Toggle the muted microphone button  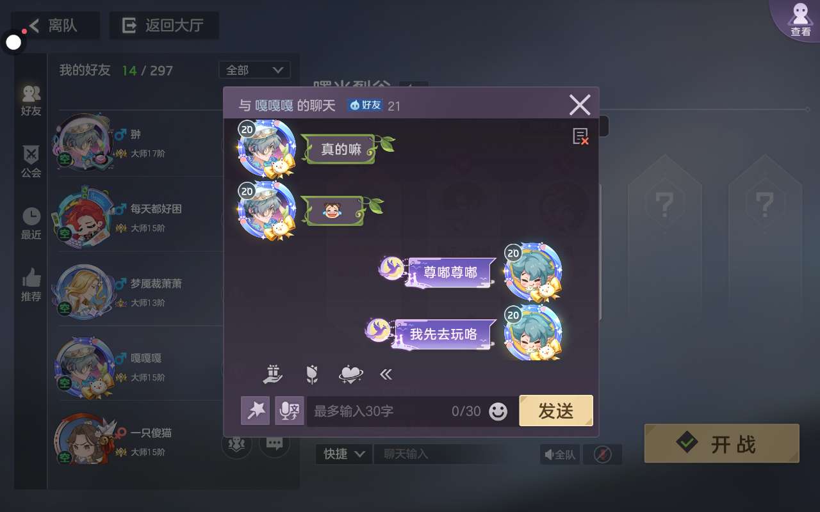click(x=602, y=454)
